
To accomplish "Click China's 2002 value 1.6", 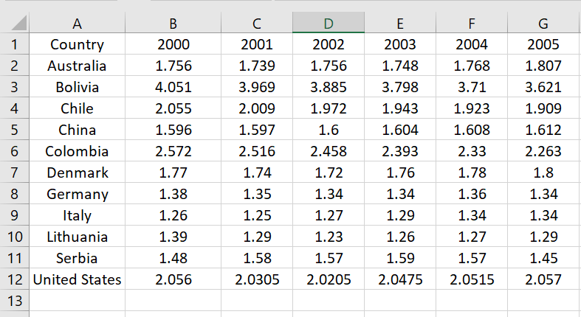I will tap(329, 130).
